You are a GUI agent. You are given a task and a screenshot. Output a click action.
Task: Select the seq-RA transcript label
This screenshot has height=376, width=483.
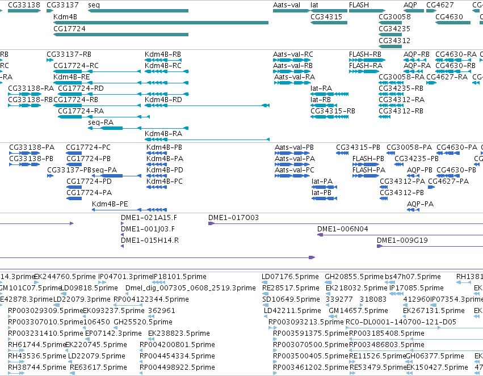[x=100, y=122]
